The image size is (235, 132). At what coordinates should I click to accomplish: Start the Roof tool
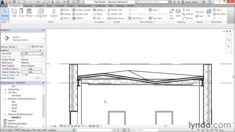click(65, 10)
